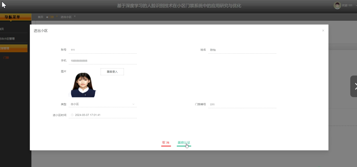The image size is (357, 167).
Task: Close the 进出小区 tab with its X
Action: (x=75, y=16)
